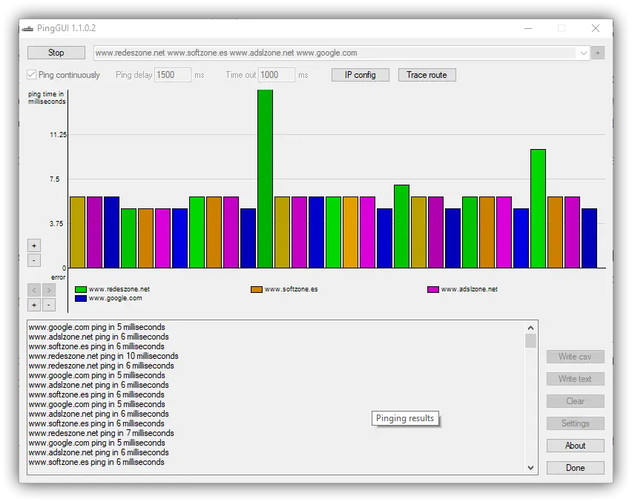The image size is (632, 502).
Task: Click the plus button to zoom chart vertically
Action: click(x=33, y=245)
